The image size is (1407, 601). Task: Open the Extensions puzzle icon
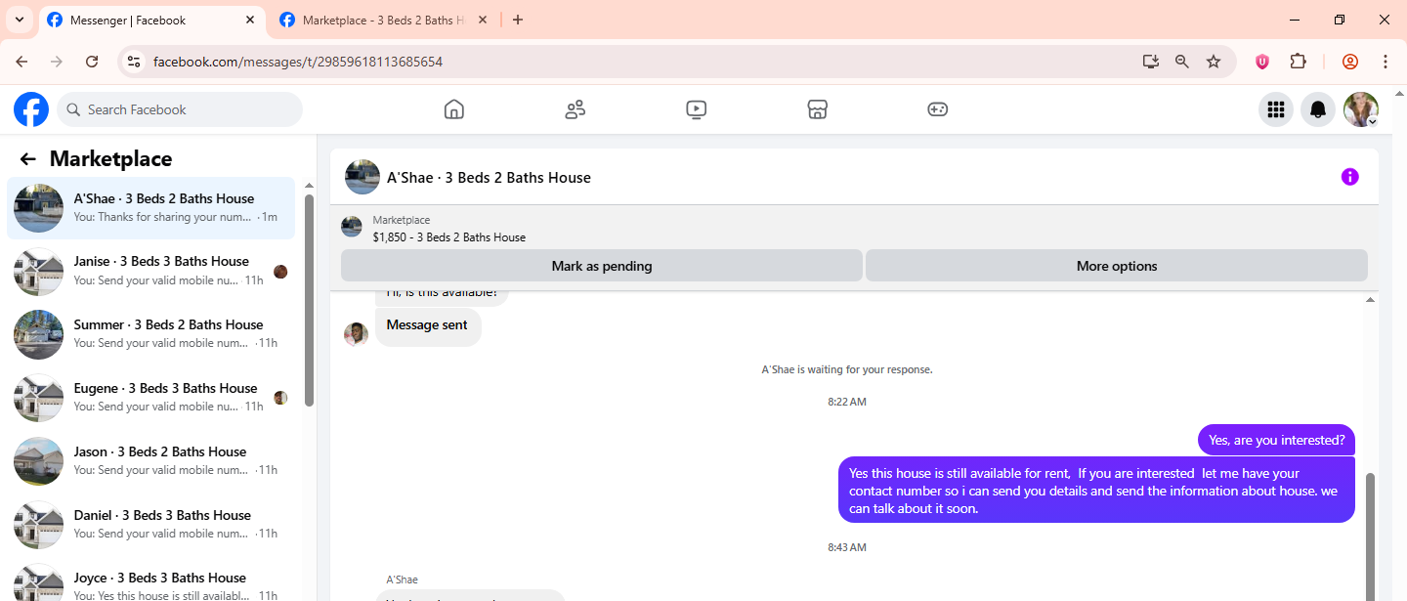(x=1298, y=62)
